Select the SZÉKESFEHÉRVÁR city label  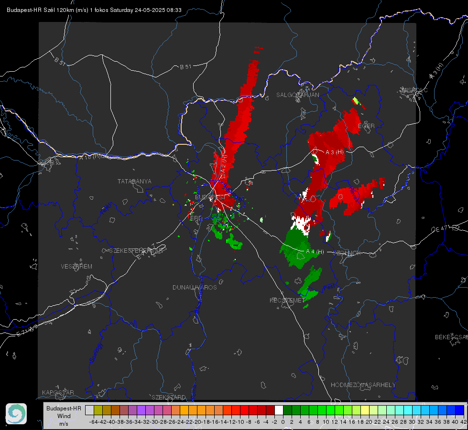click(136, 251)
